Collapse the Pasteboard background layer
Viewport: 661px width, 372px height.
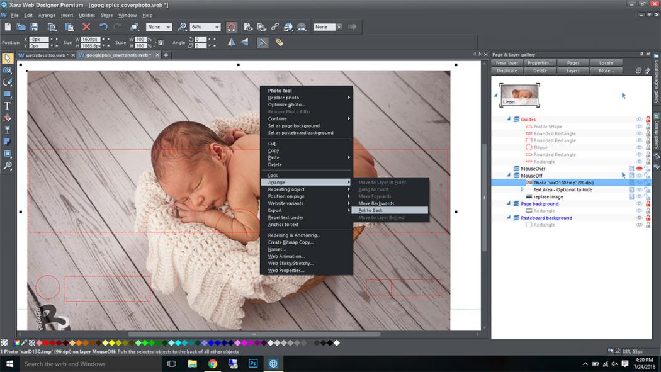tap(509, 217)
